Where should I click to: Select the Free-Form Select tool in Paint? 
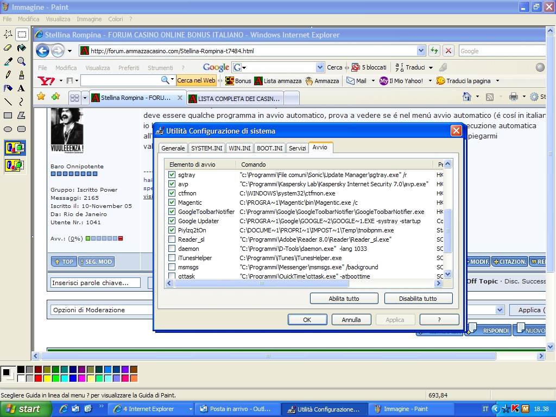pos(8,34)
